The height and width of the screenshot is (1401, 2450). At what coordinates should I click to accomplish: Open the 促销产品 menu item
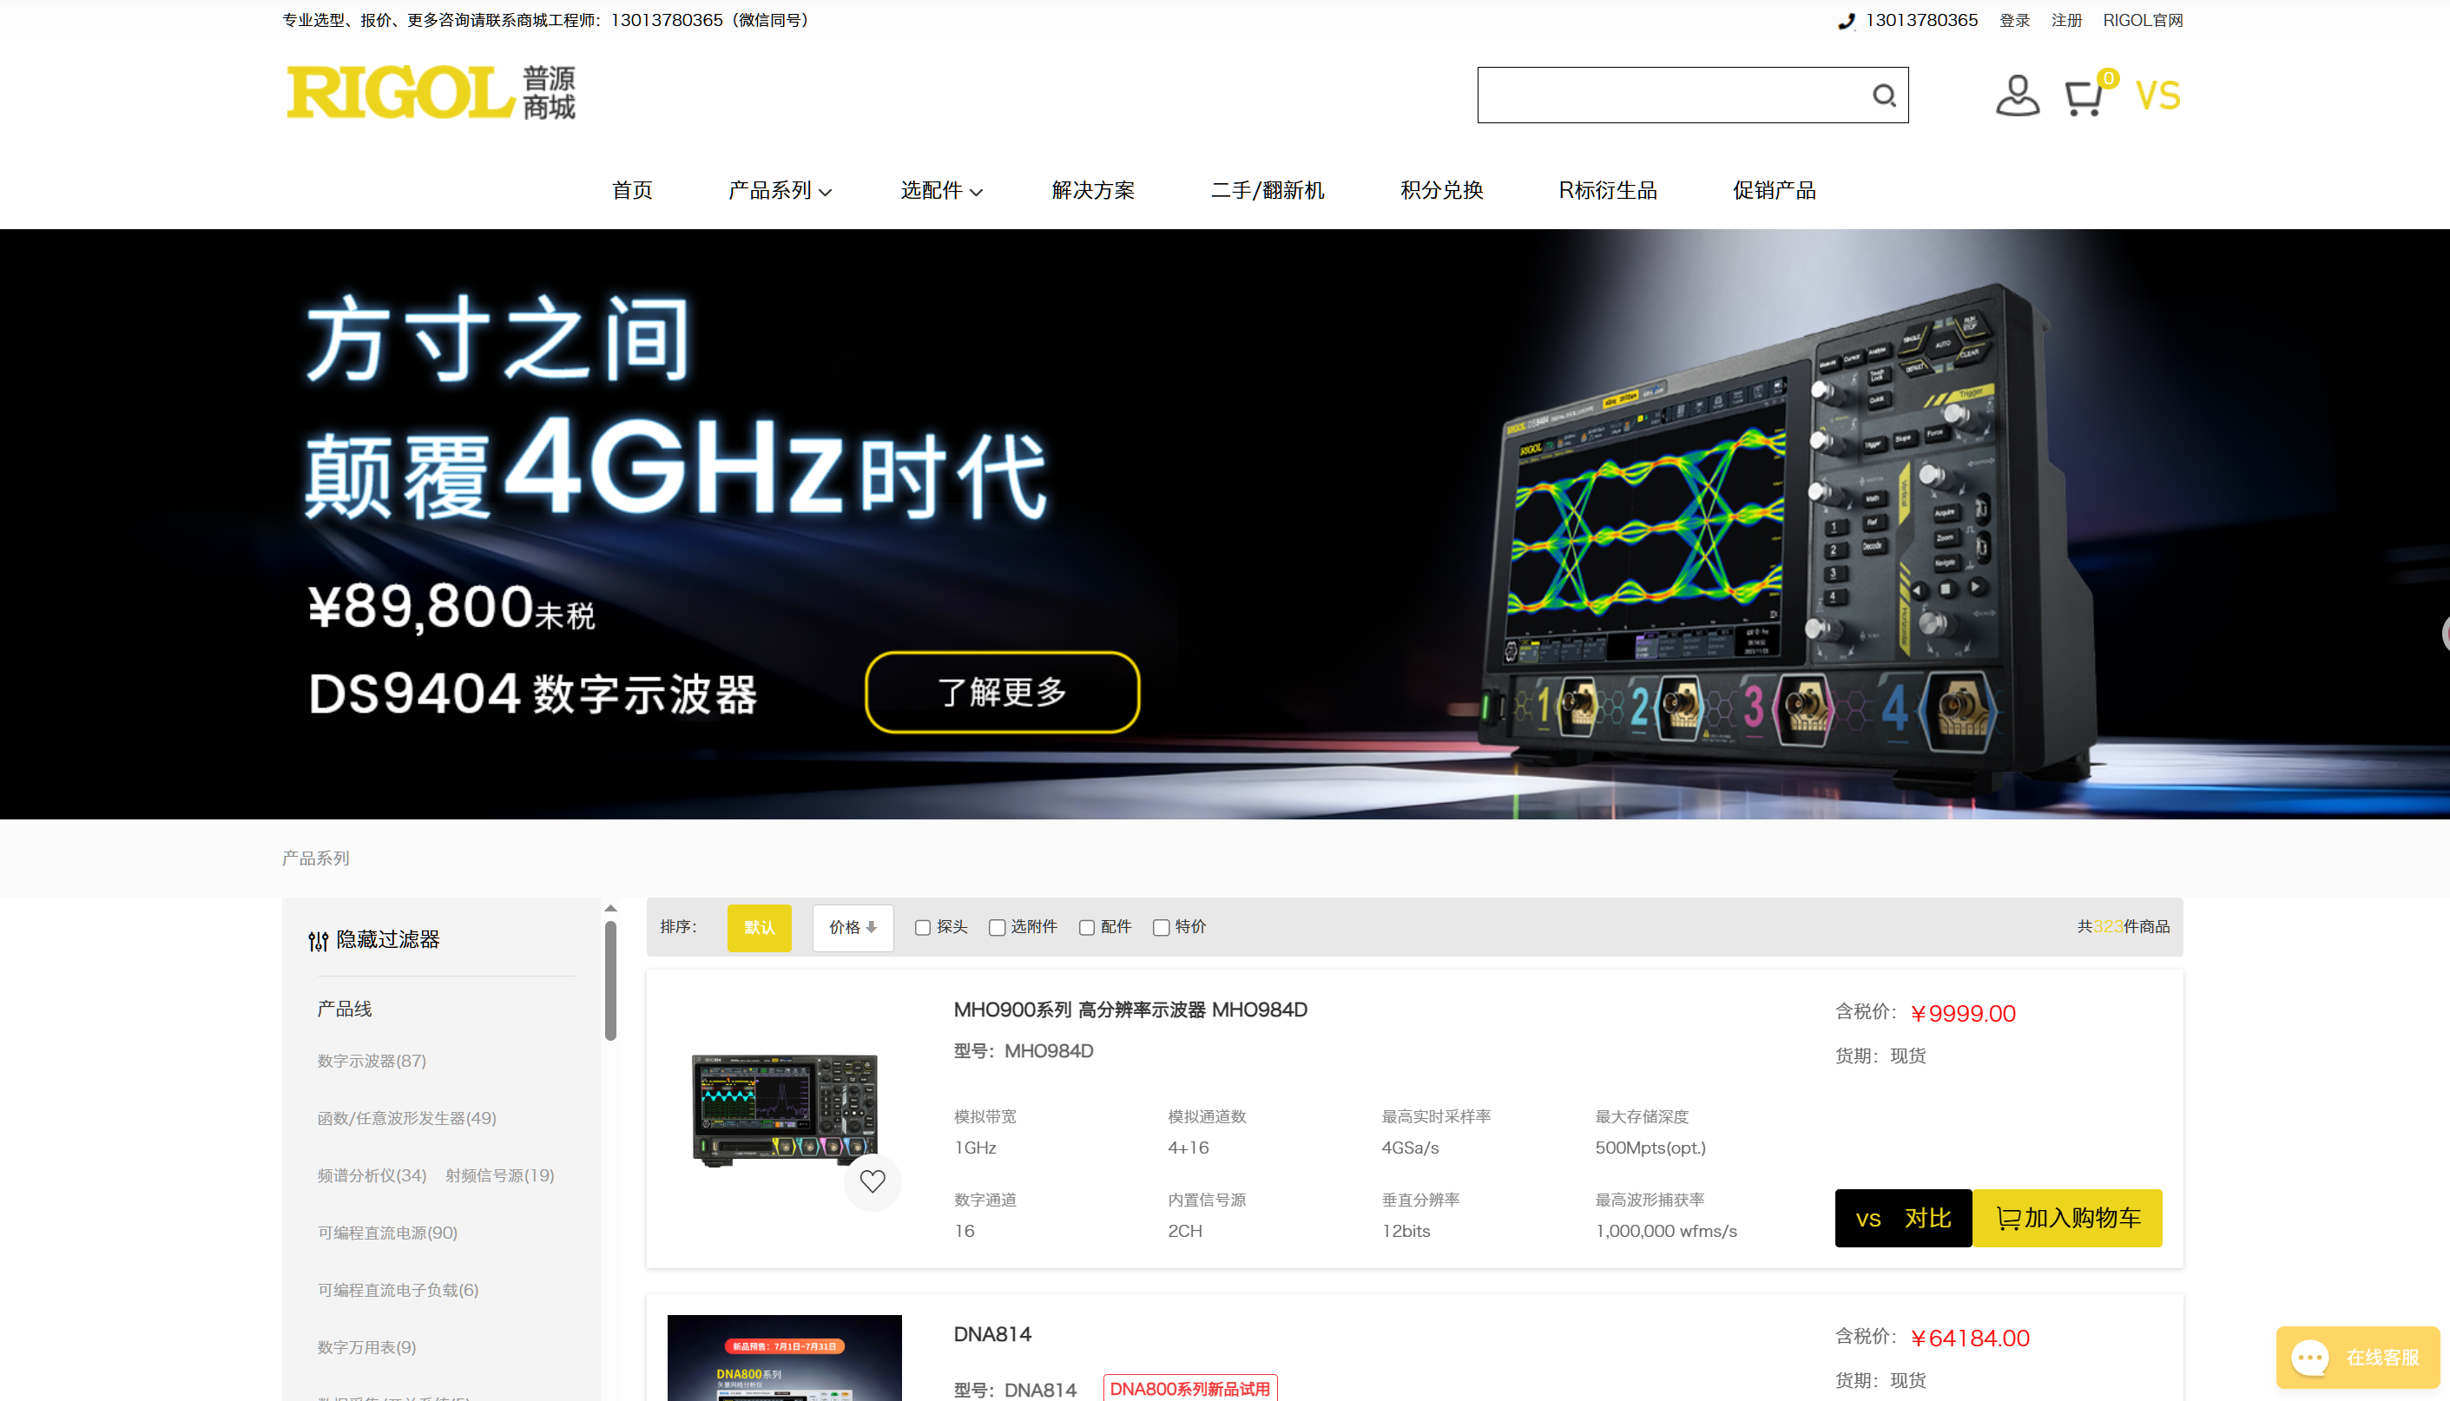click(x=1775, y=190)
